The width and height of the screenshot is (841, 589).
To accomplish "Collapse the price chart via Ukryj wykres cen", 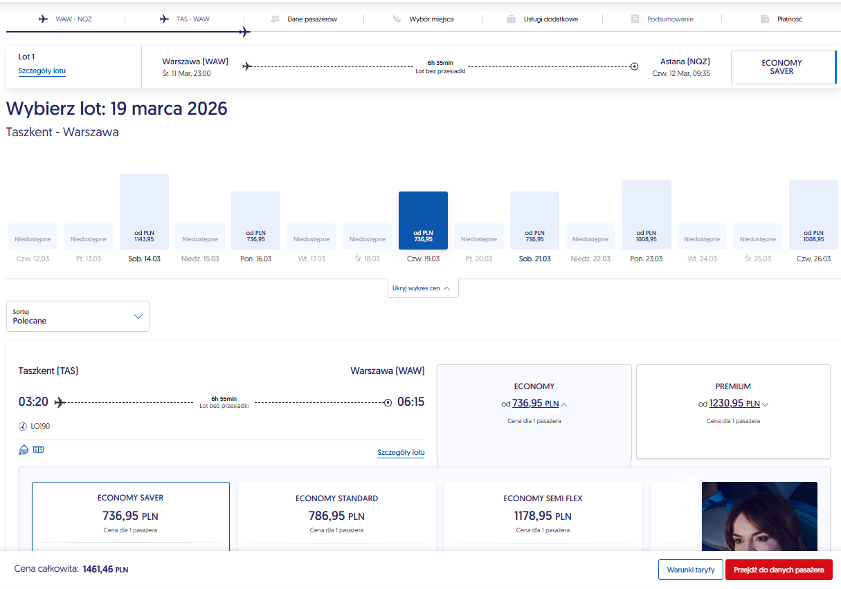I will click(423, 288).
